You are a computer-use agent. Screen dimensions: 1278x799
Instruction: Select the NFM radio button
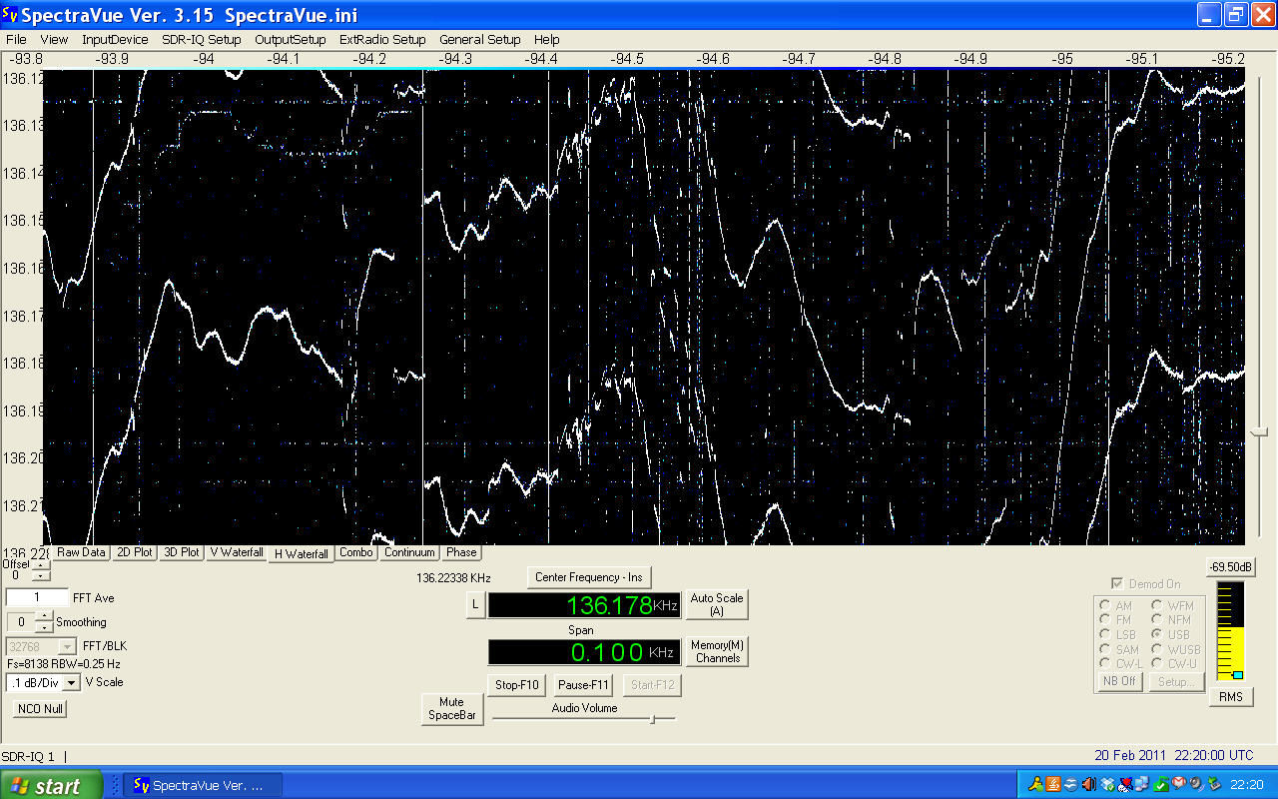tap(1158, 620)
